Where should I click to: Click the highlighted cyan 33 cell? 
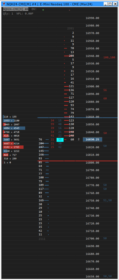pos(60,140)
